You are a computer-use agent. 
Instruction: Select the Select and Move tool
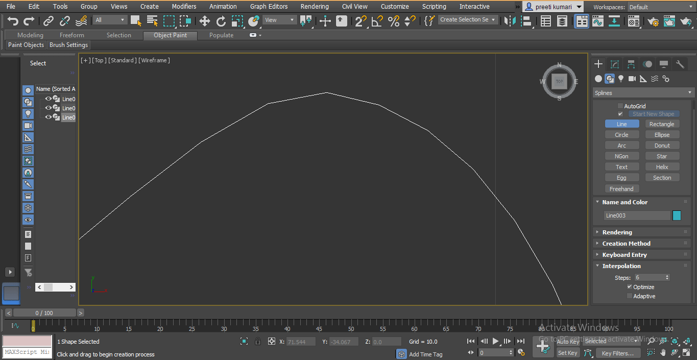tap(205, 21)
